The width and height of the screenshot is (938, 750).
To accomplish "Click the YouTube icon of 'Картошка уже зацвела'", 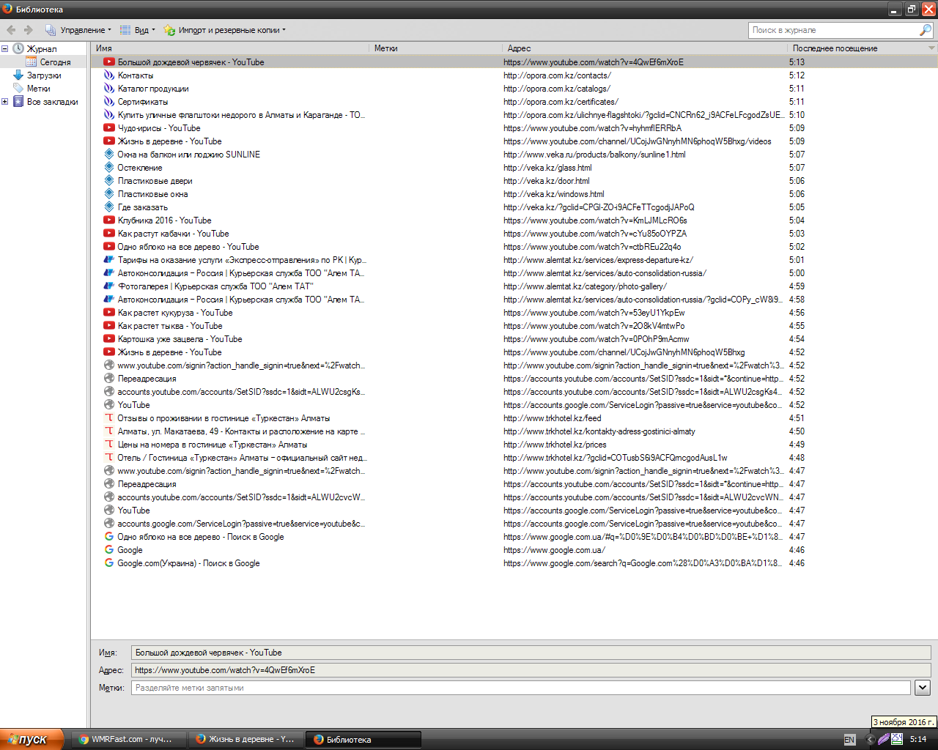I will [109, 339].
